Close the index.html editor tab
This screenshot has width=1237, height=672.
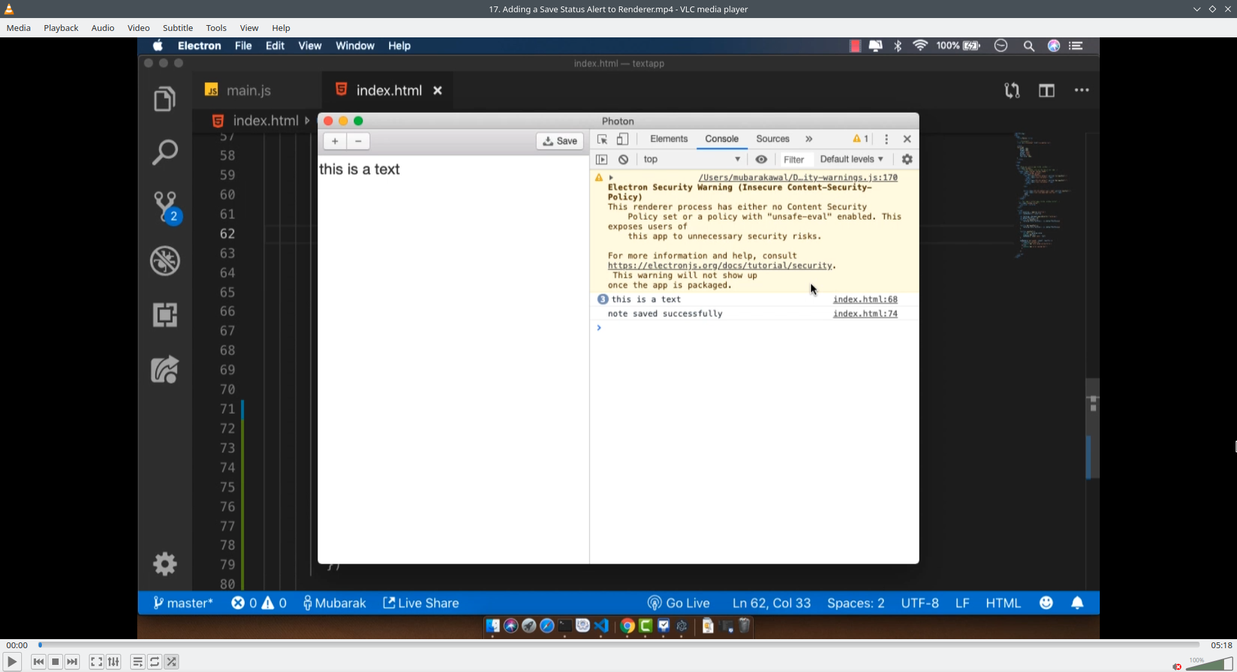click(x=437, y=90)
